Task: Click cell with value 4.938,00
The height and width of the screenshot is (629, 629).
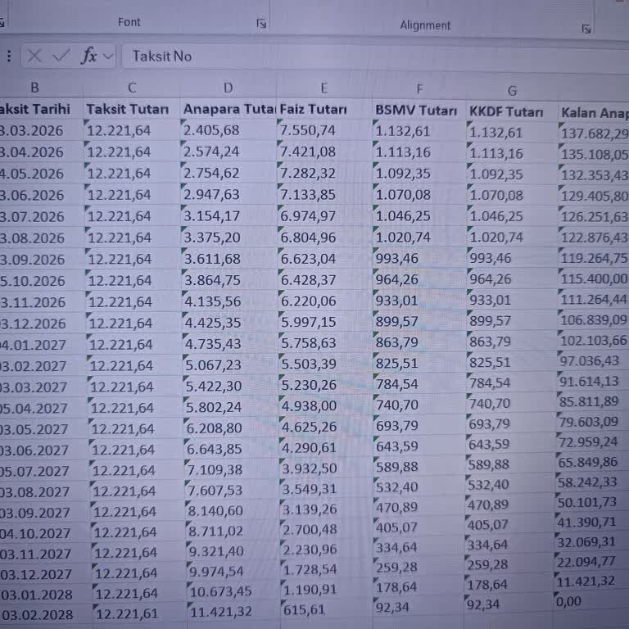Action: [x=326, y=405]
